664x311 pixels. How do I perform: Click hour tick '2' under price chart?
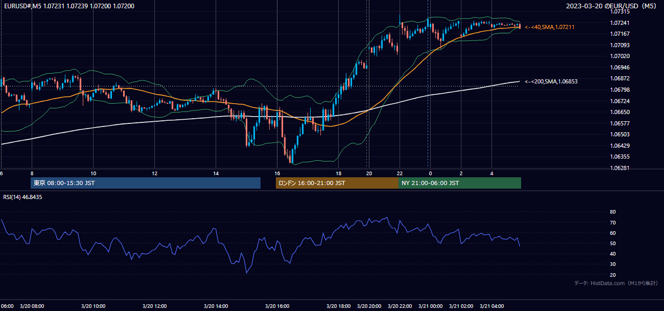(x=461, y=173)
